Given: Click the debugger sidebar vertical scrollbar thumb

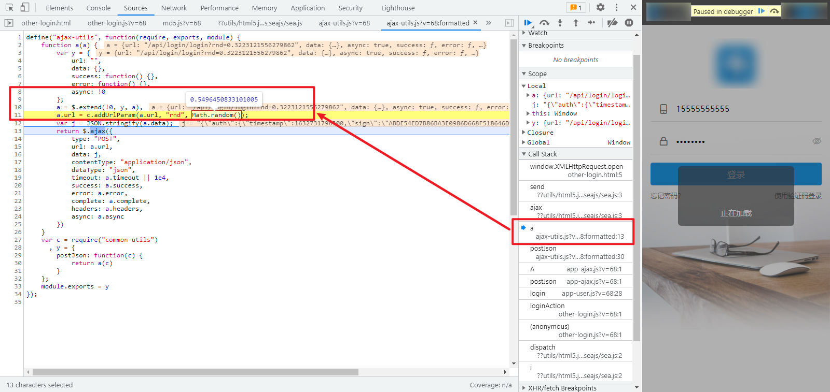Looking at the screenshot, I should [x=637, y=198].
